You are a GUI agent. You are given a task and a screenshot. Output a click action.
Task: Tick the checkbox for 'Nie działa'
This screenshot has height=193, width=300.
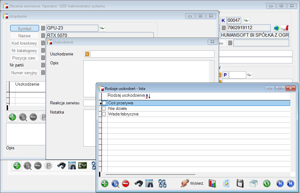(104, 109)
